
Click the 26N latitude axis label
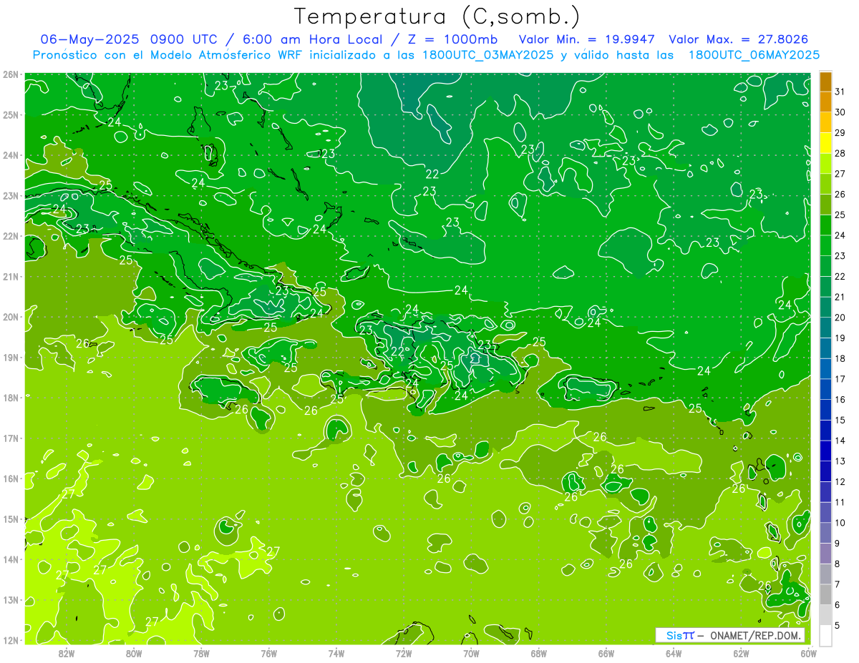pos(10,74)
